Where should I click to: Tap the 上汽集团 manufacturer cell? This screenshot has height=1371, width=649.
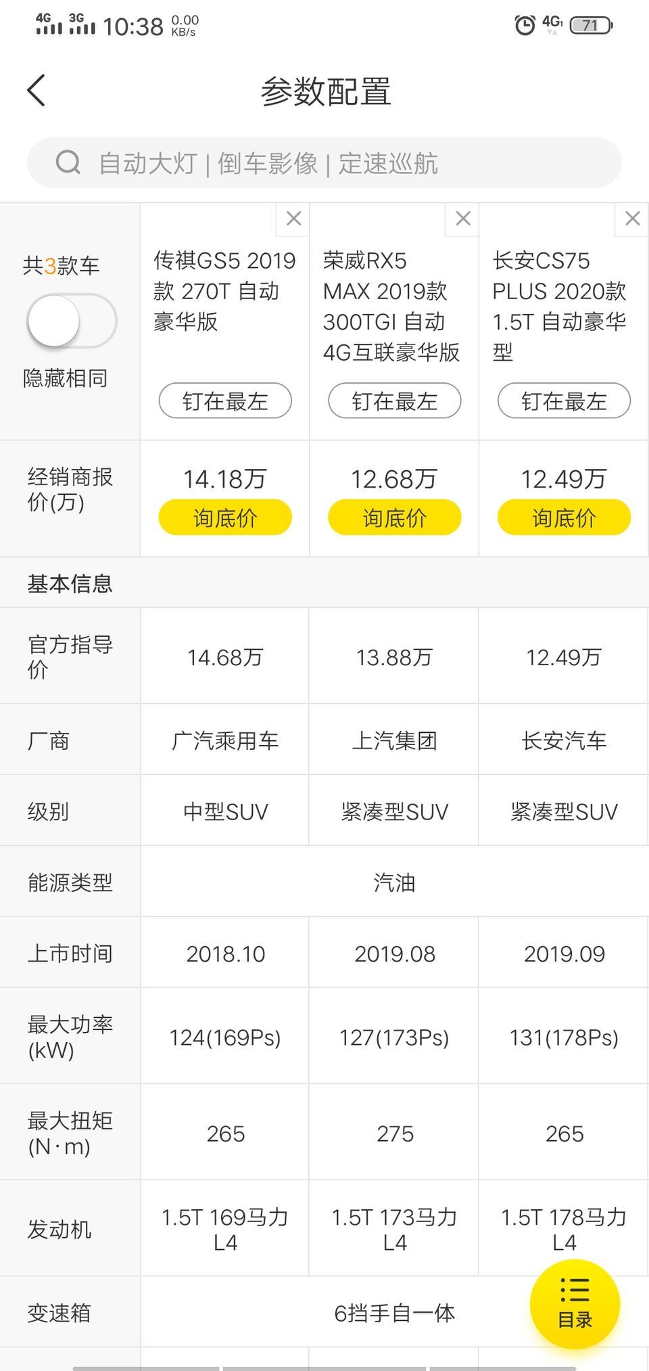[x=395, y=740]
